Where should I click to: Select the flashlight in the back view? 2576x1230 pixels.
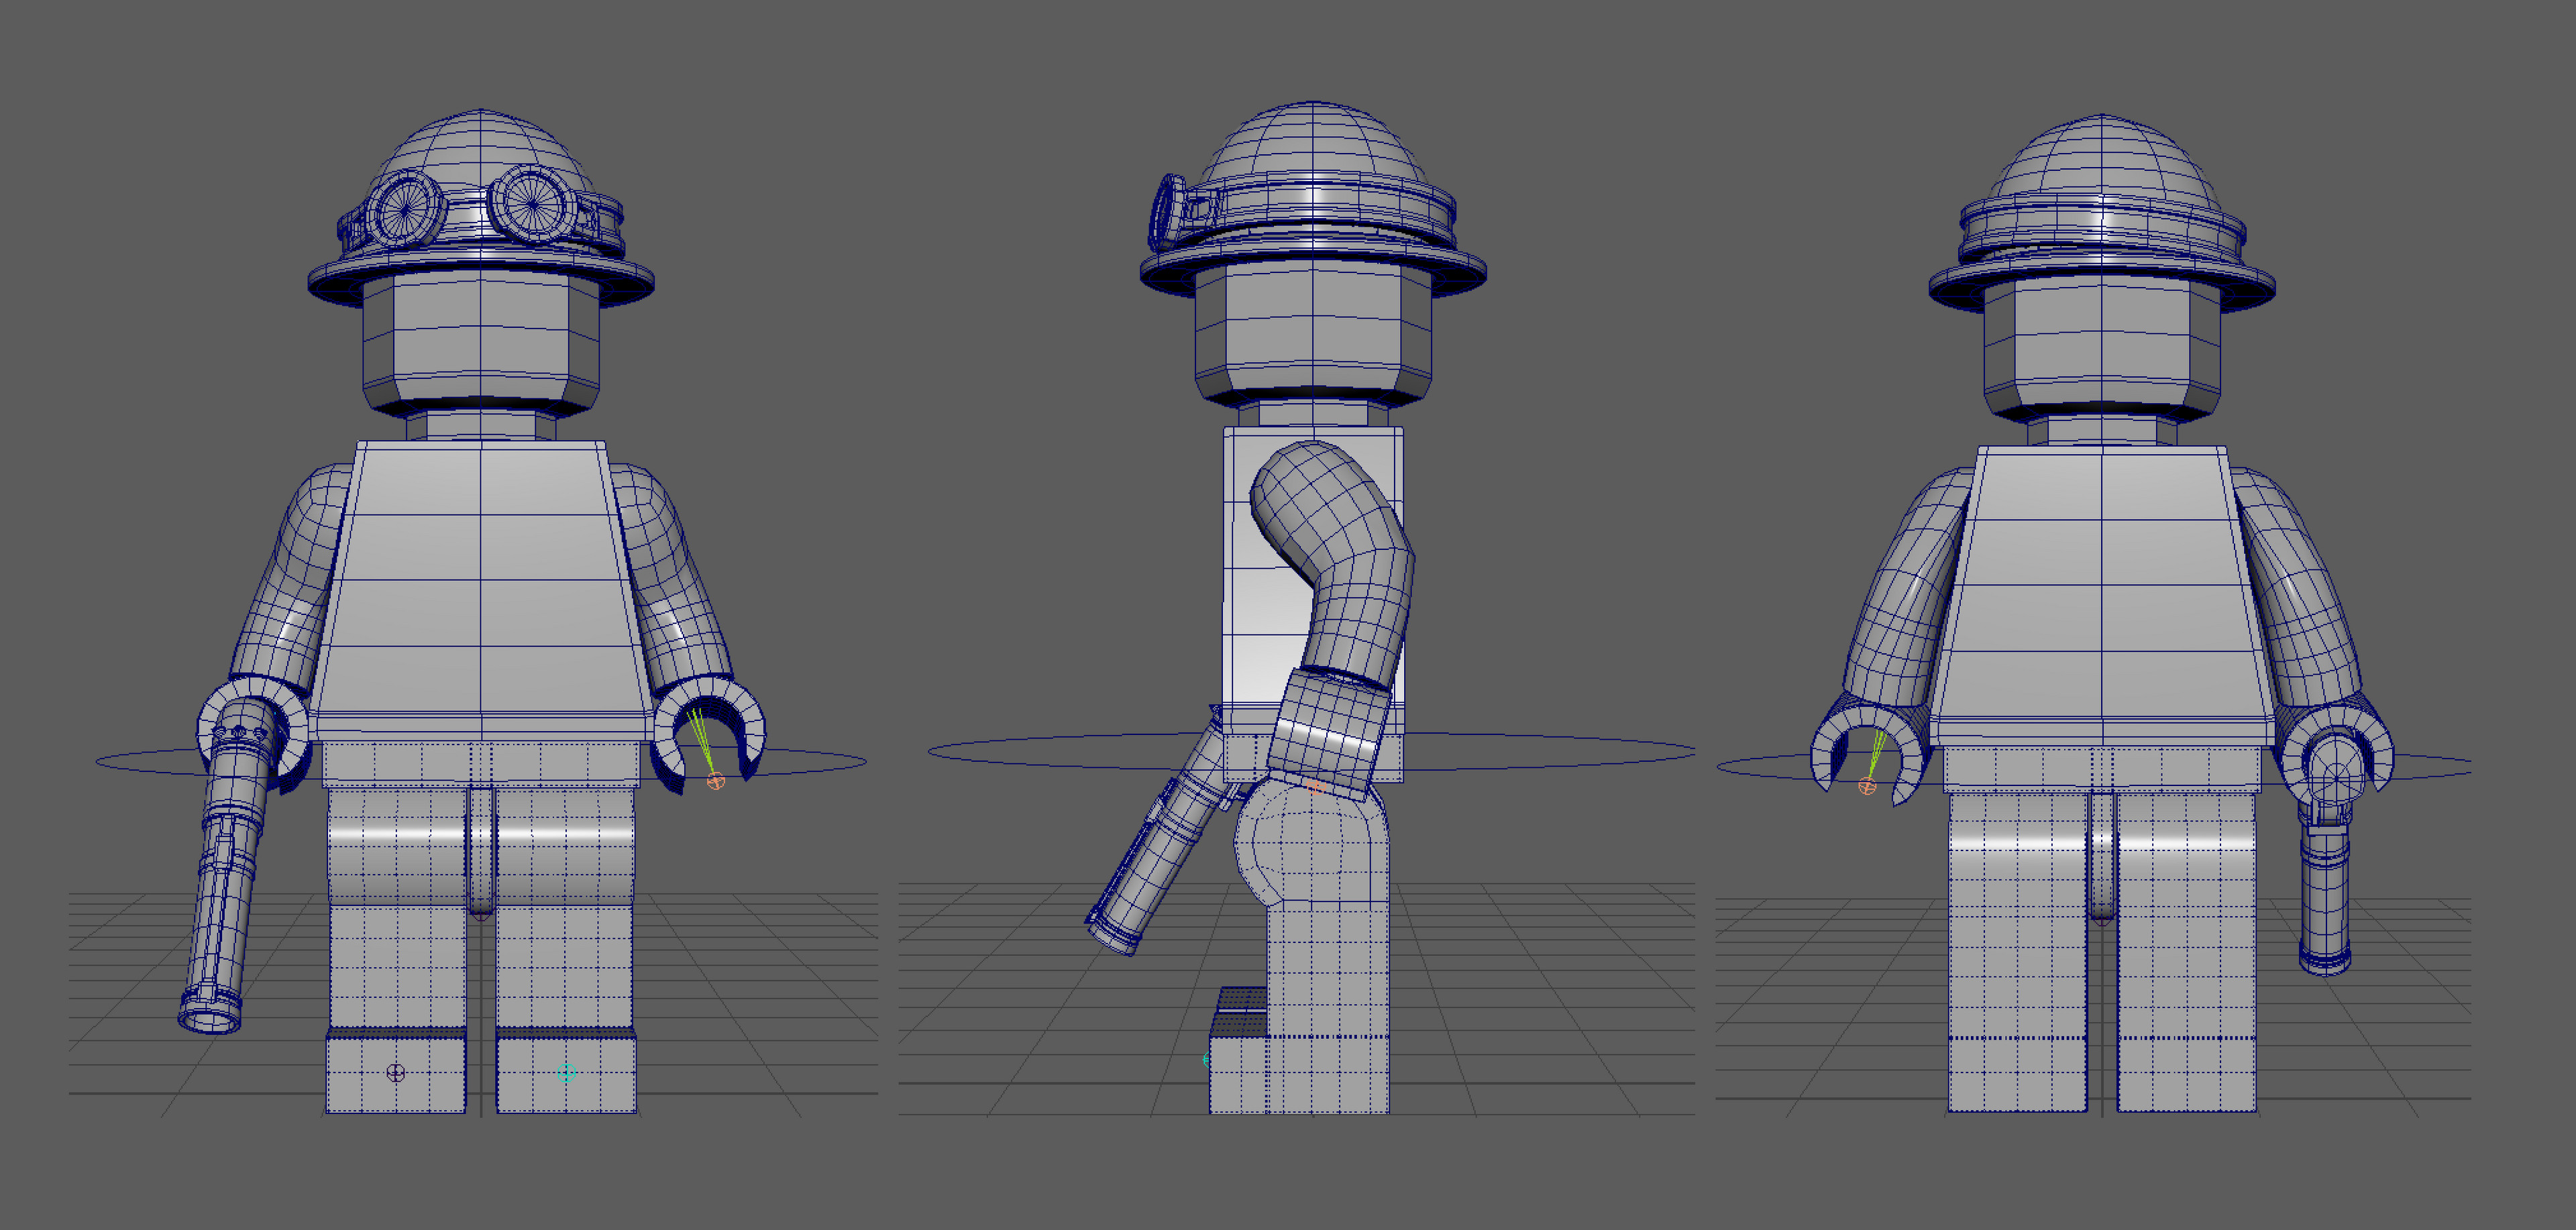2327,855
